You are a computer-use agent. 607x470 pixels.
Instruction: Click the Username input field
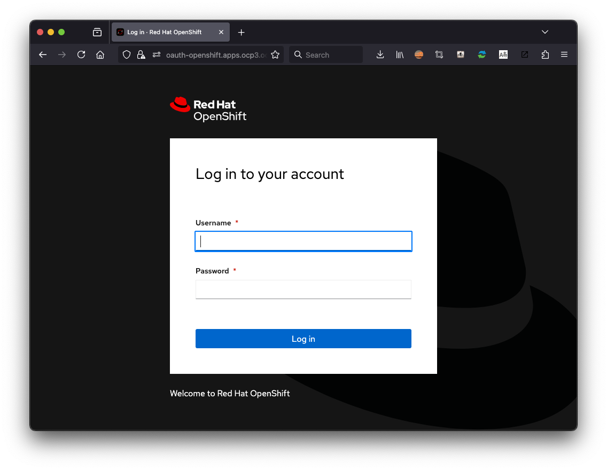click(x=303, y=241)
